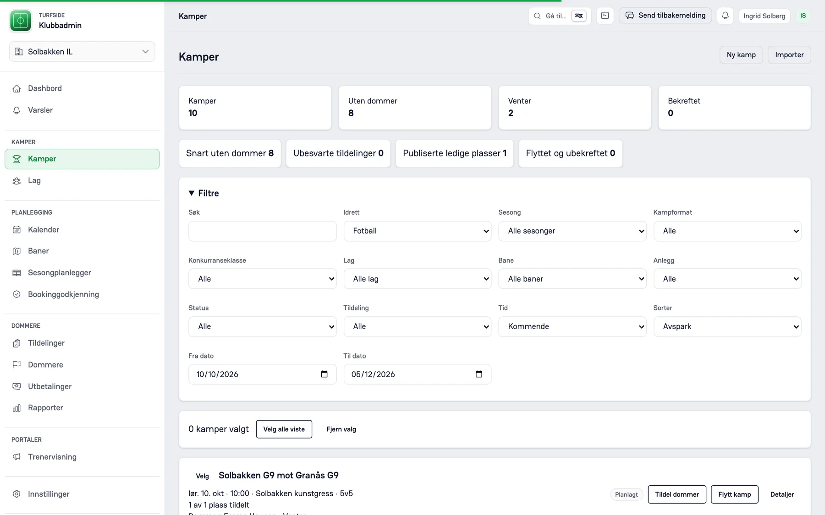Open Kalender in the sidebar
This screenshot has width=825, height=515.
82,230
